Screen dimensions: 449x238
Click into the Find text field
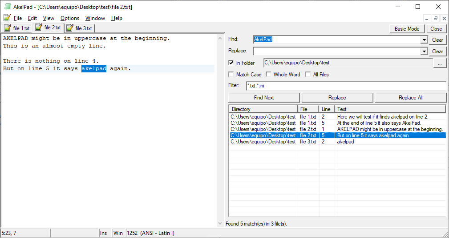click(x=337, y=40)
